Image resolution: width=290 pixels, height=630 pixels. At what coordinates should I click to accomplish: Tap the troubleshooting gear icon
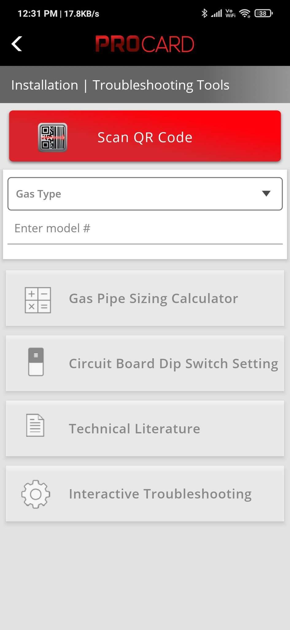tap(36, 494)
